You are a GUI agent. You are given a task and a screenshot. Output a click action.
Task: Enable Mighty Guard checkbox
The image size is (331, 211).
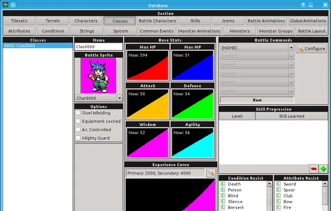(x=78, y=138)
